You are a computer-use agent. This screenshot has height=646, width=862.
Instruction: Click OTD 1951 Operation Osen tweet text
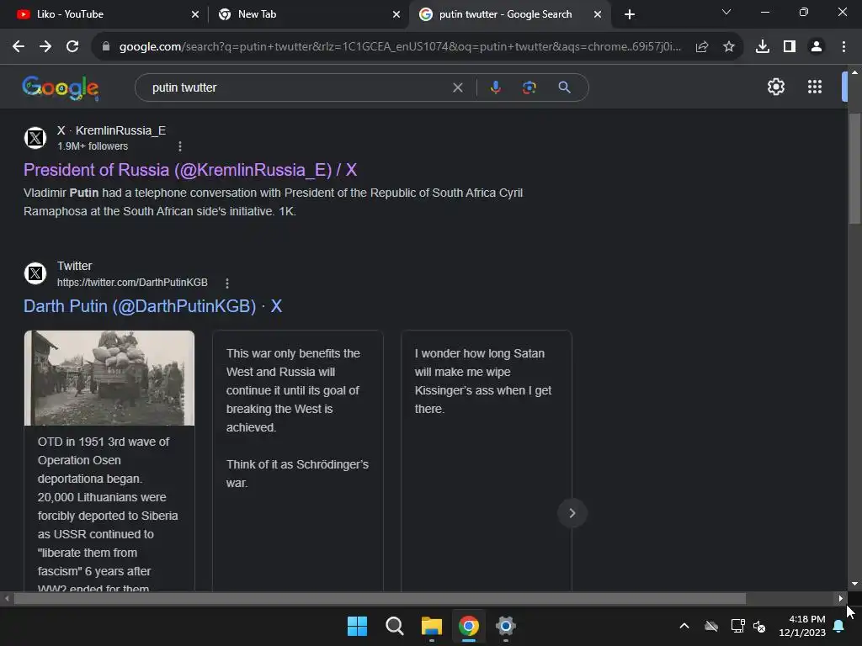click(x=108, y=514)
